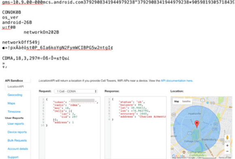Open Account details

click(x=18, y=149)
